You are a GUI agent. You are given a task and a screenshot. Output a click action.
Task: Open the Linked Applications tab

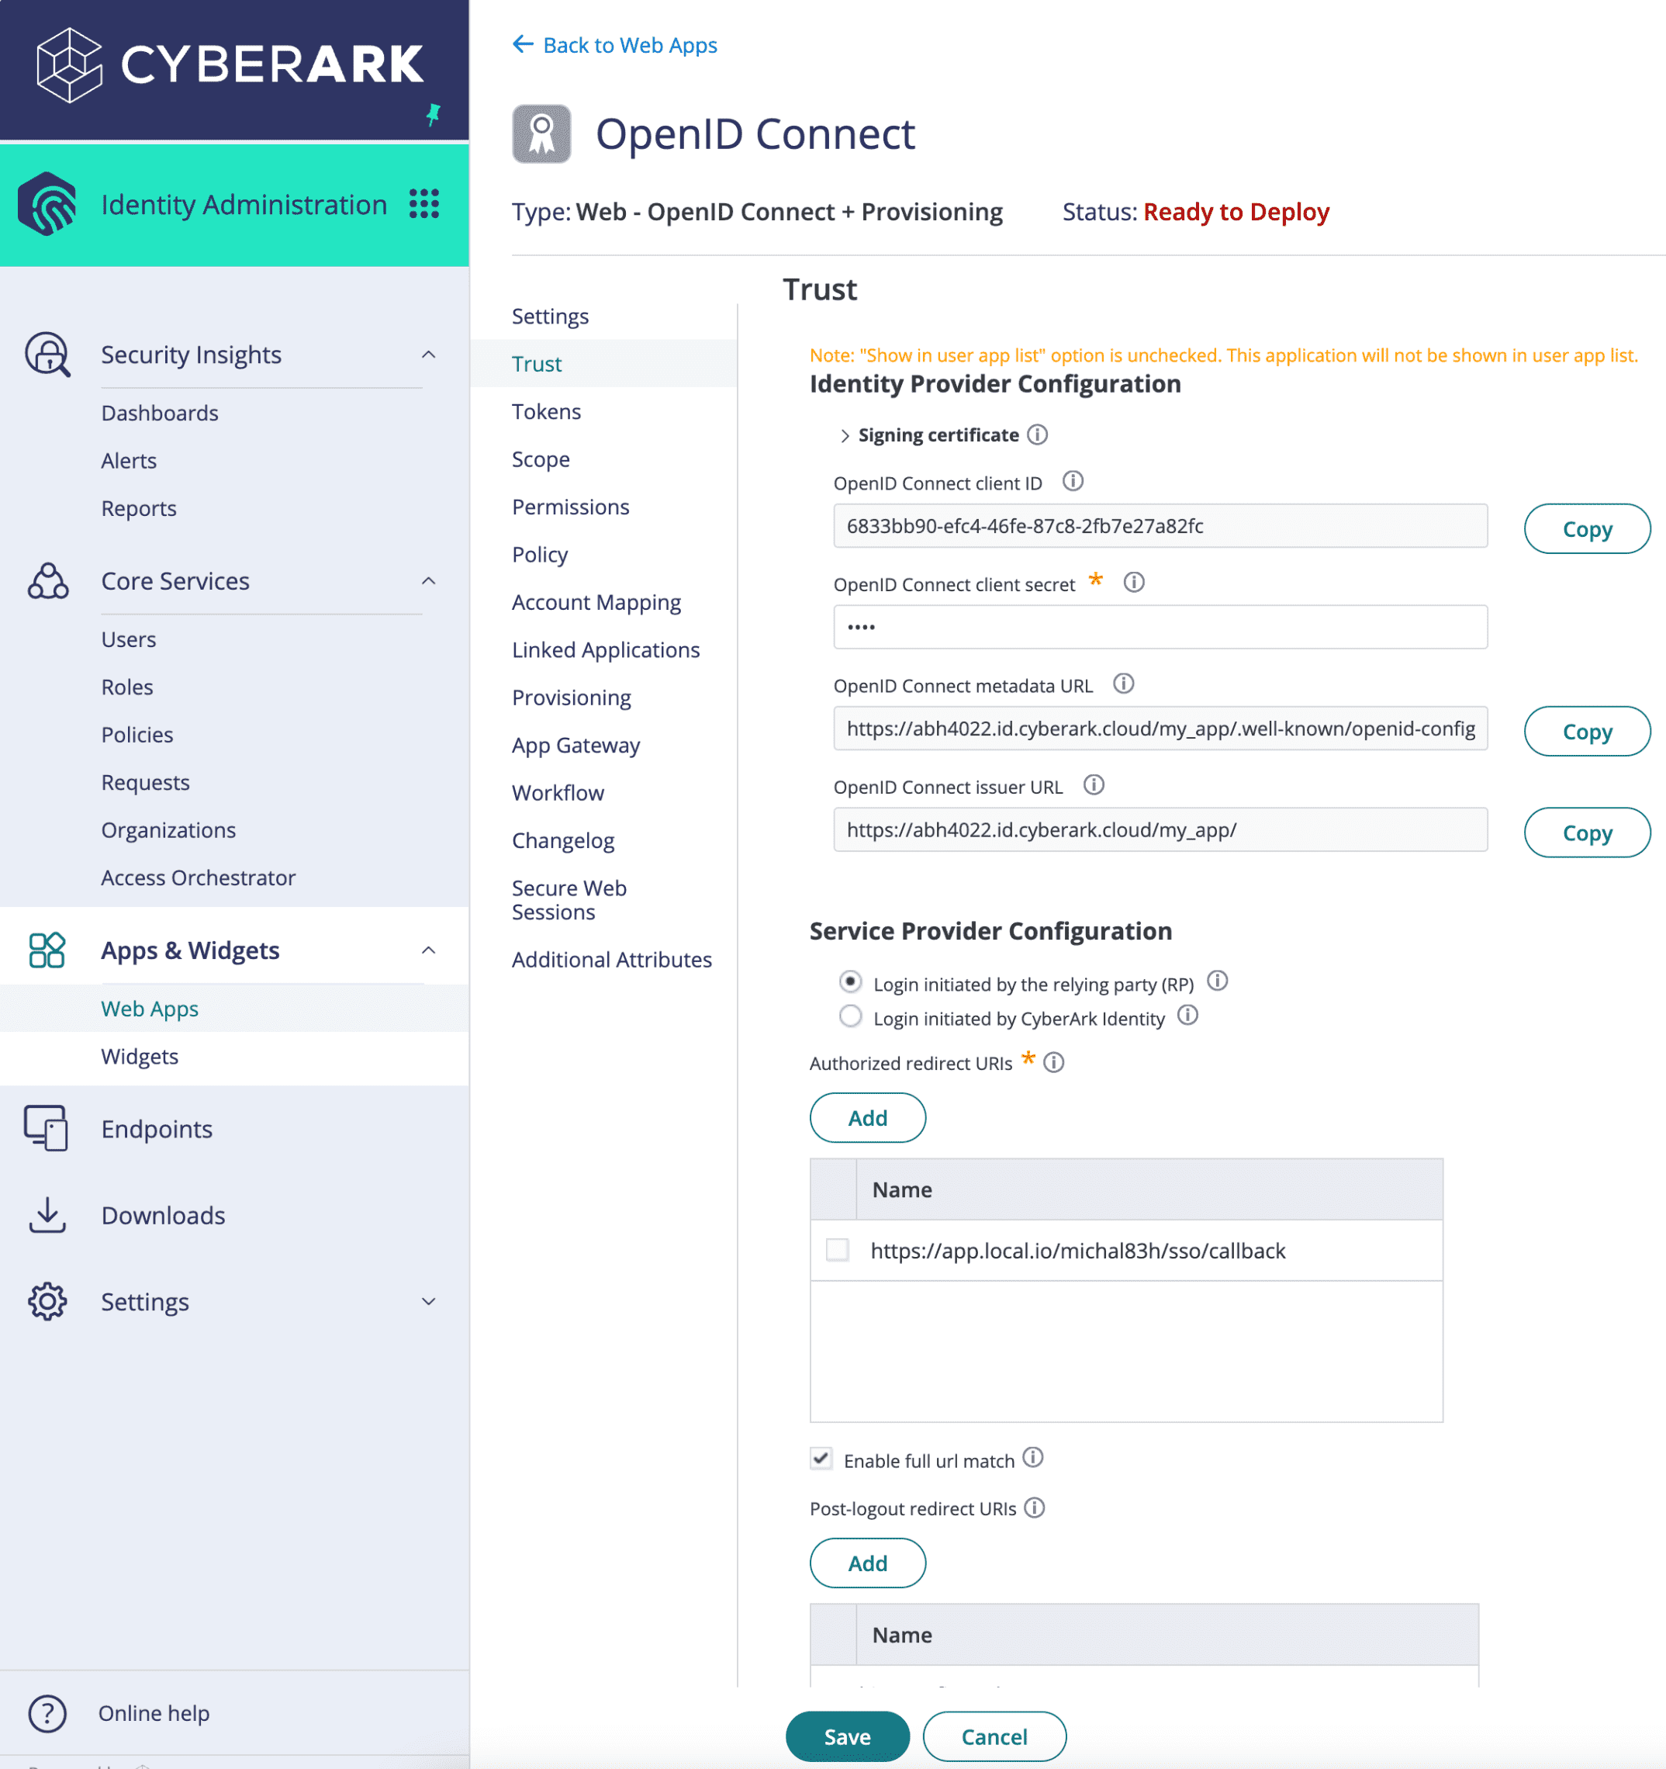(606, 649)
